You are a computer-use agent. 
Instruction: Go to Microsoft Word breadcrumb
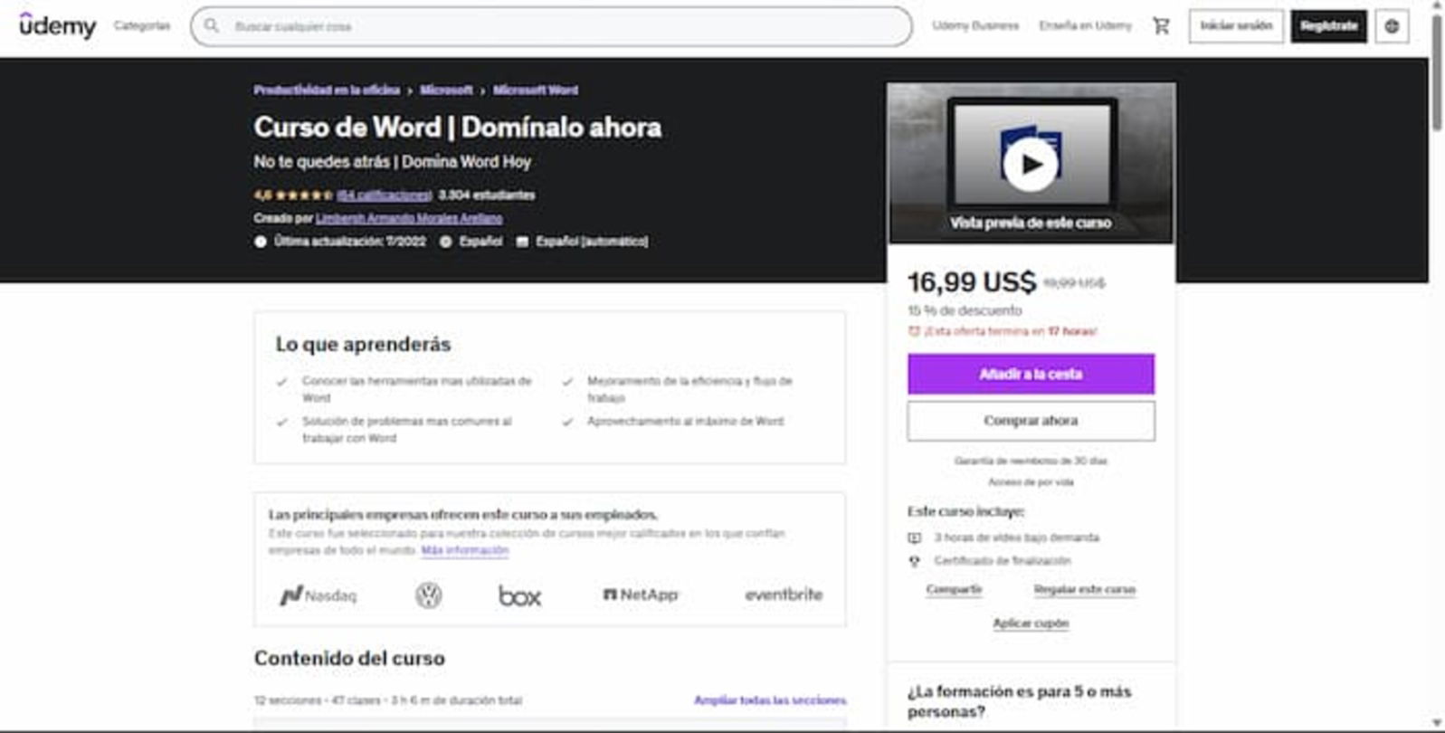[x=536, y=90]
